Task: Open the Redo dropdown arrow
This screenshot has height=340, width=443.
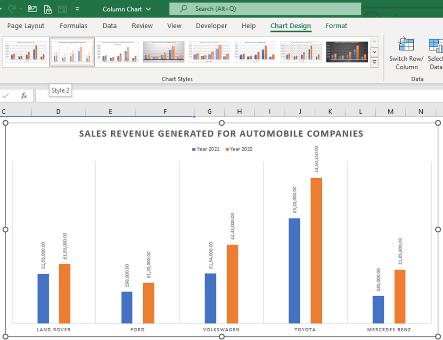Action: coord(20,9)
